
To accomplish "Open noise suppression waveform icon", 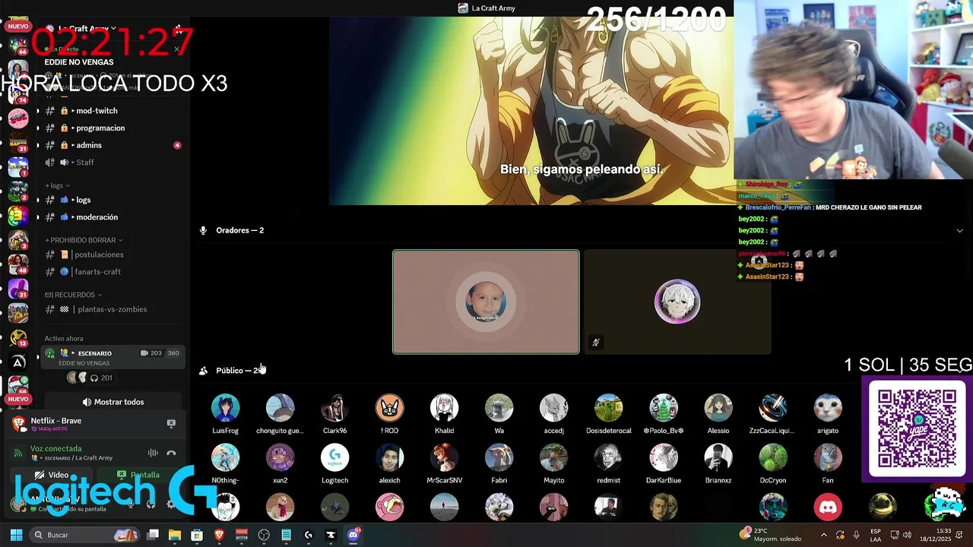I will pos(153,453).
